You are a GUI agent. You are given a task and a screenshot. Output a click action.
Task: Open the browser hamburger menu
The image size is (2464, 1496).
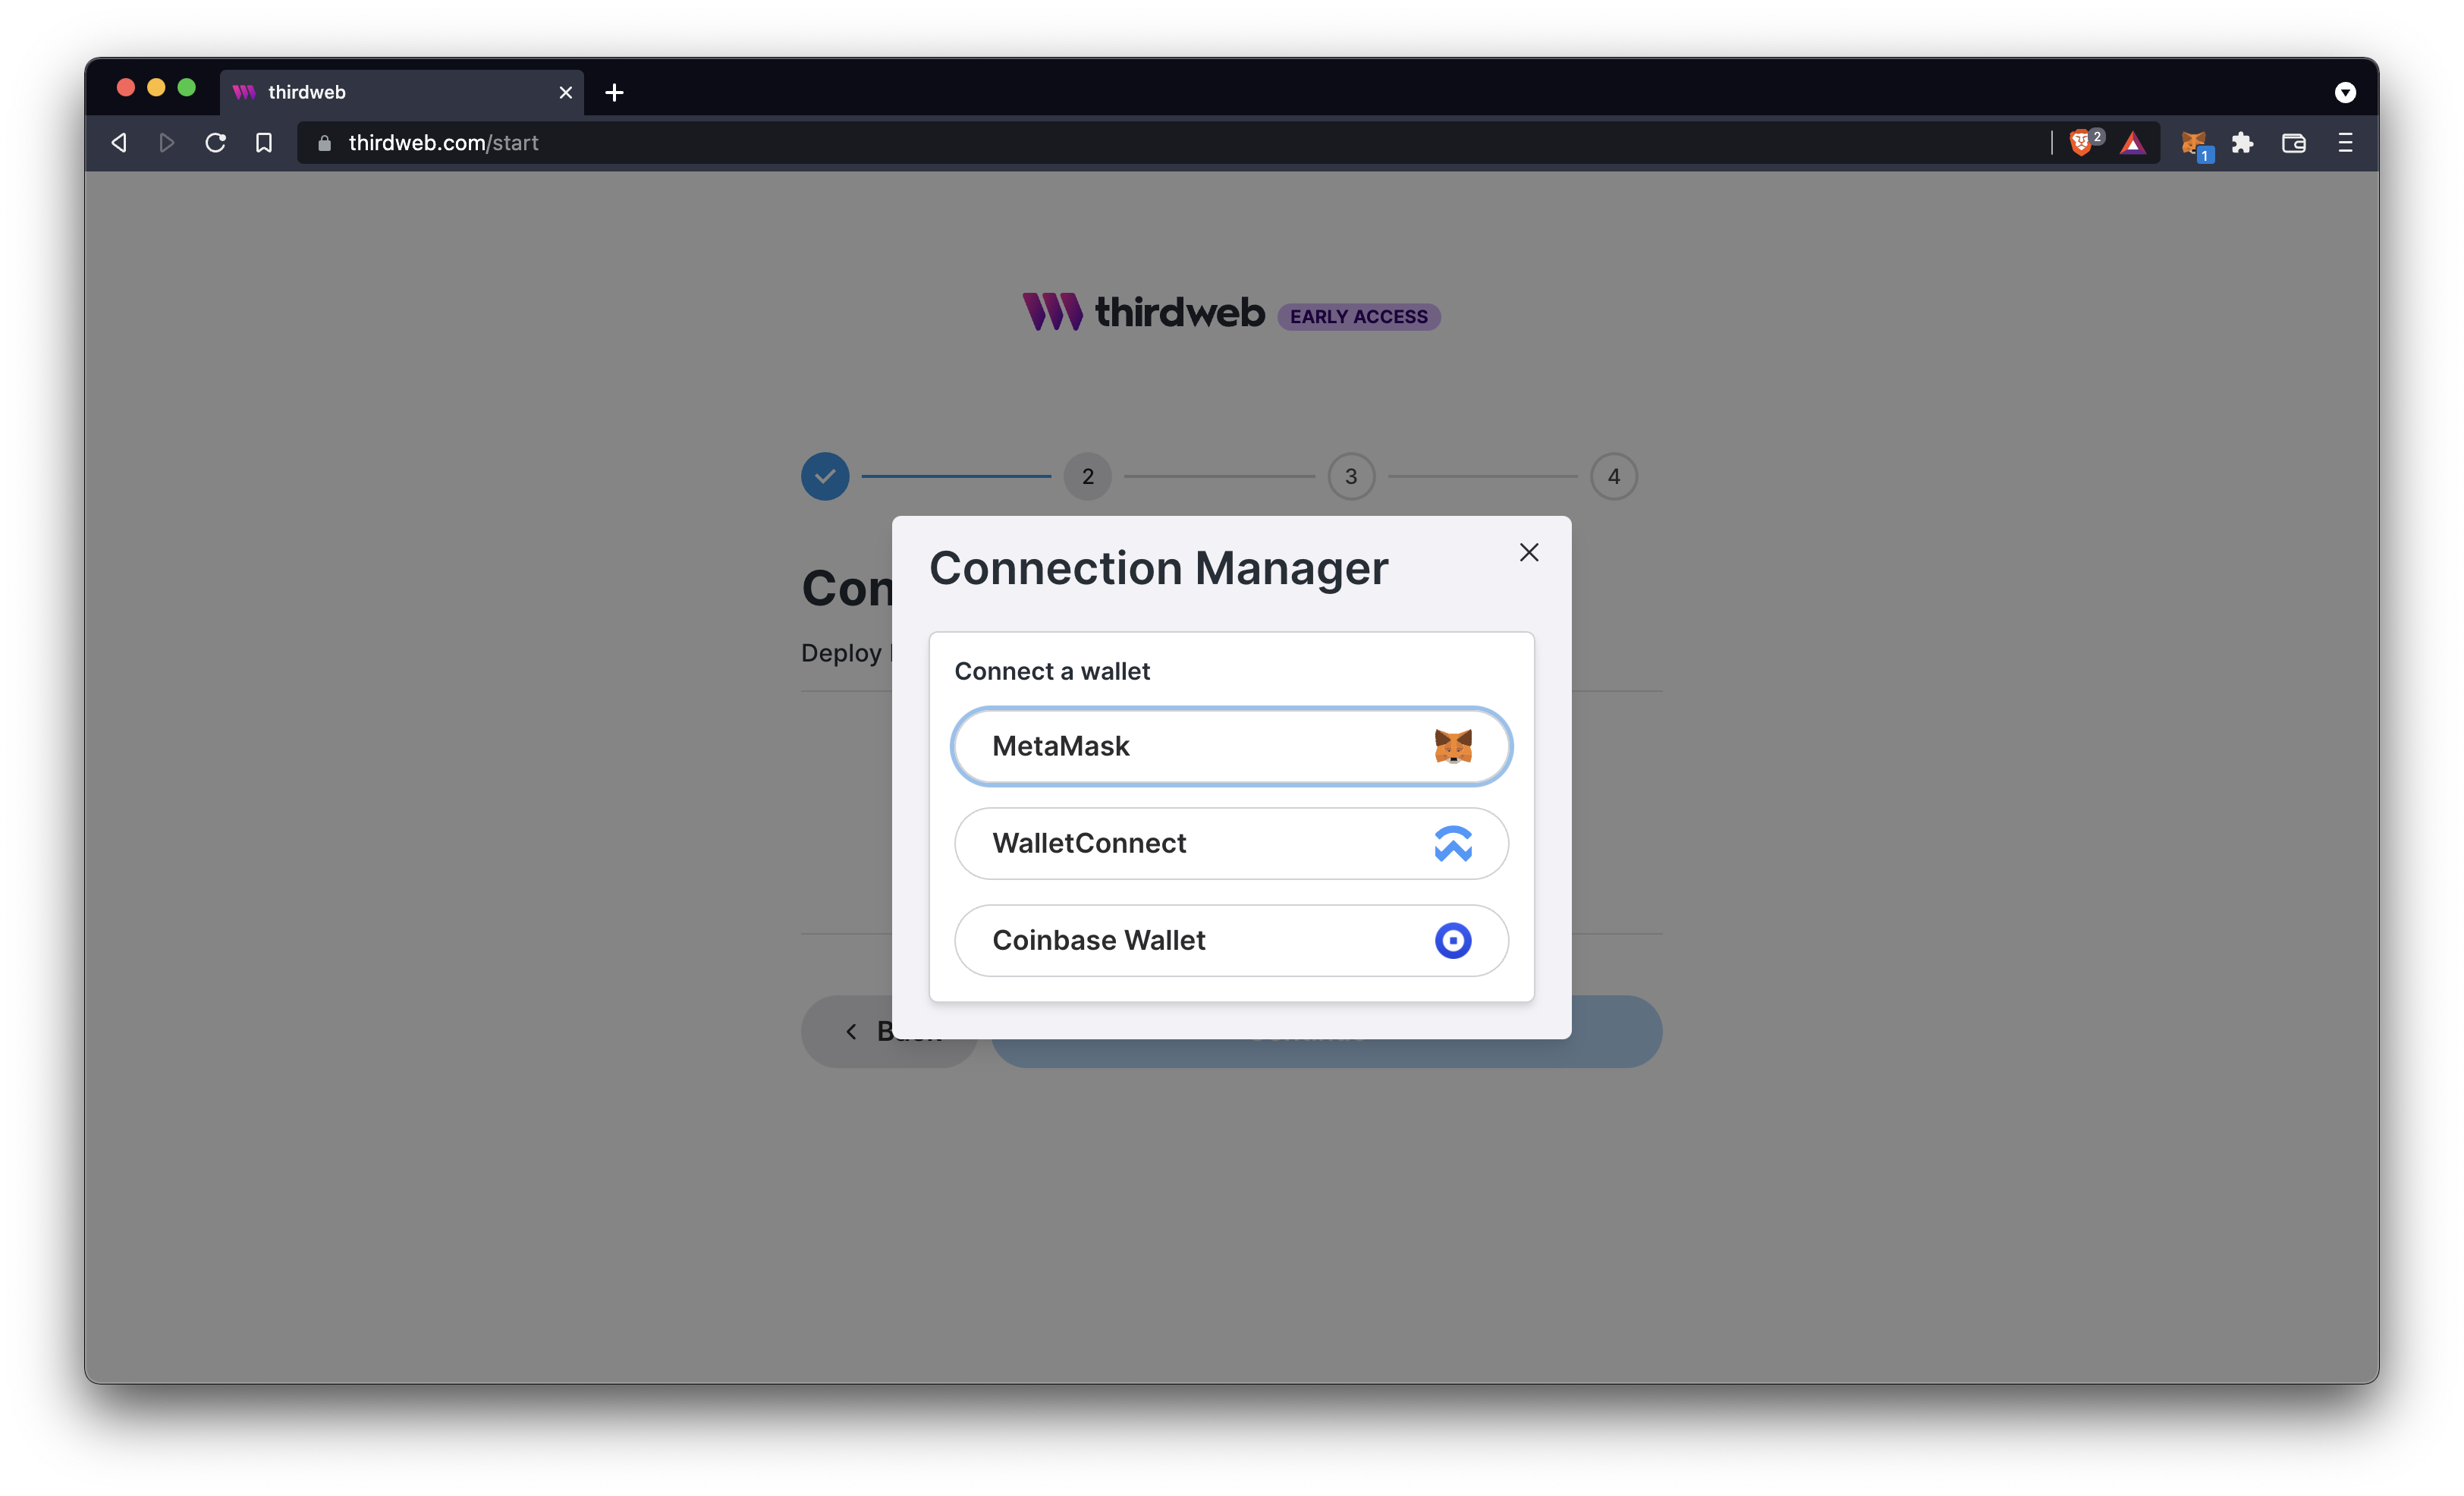coord(2345,143)
